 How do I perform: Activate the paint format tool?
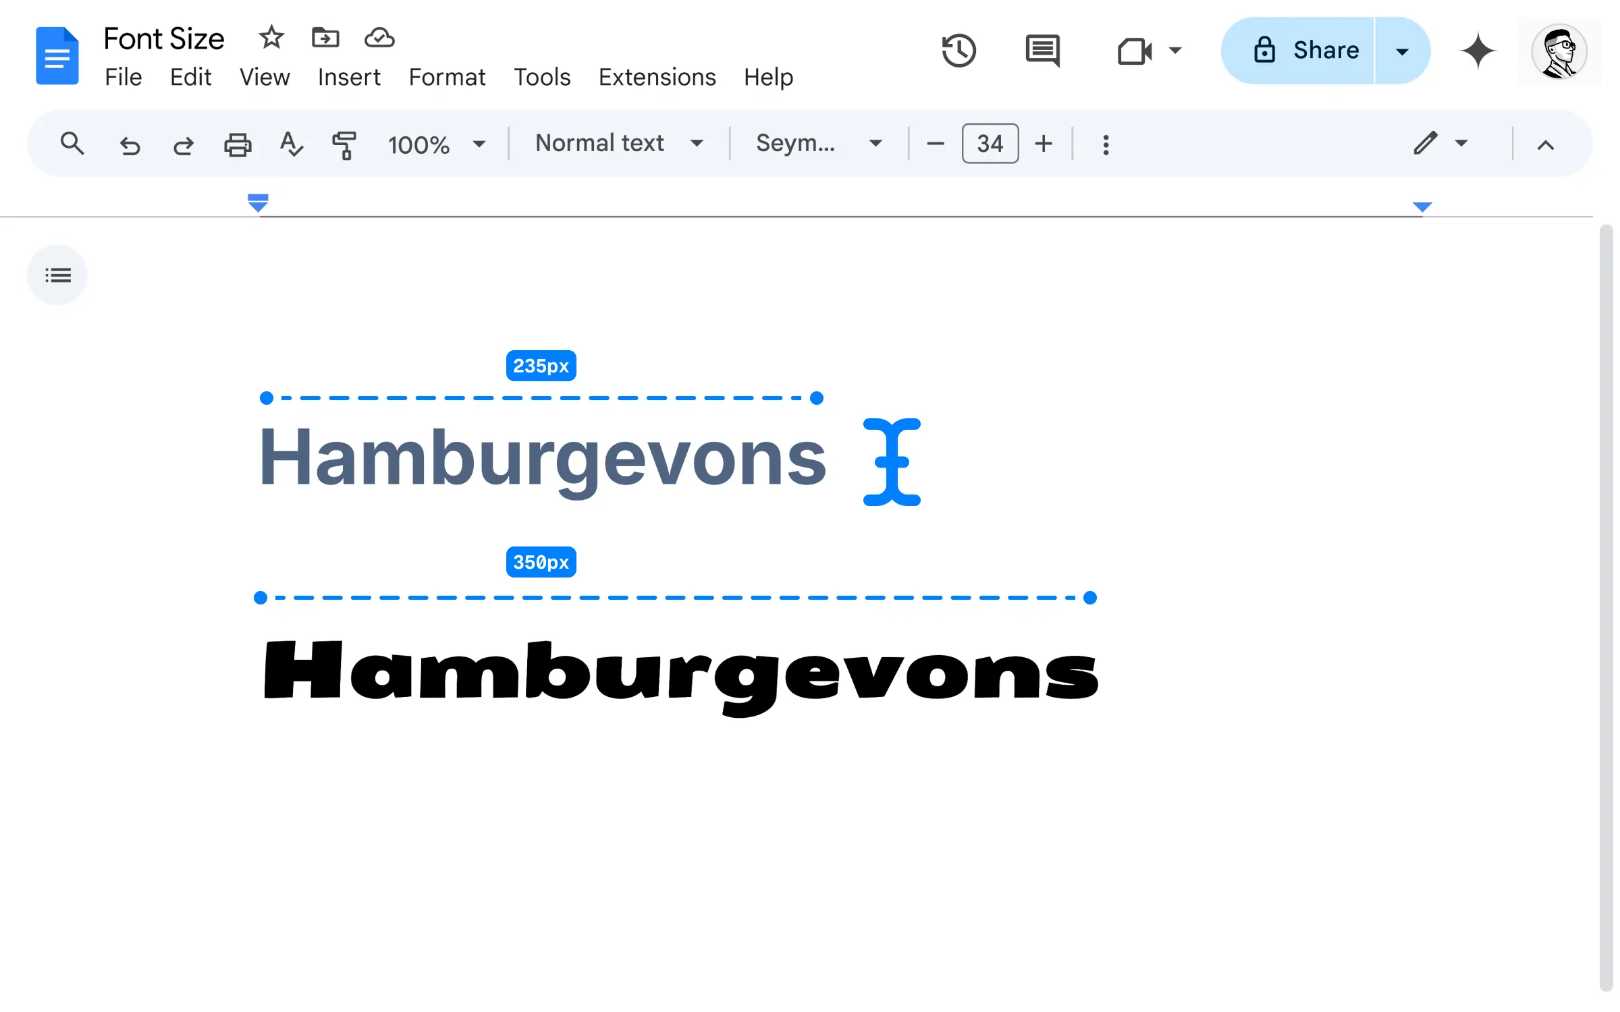(344, 144)
